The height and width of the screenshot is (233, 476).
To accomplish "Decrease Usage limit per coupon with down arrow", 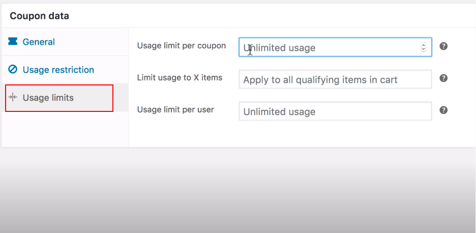I will click(x=423, y=49).
